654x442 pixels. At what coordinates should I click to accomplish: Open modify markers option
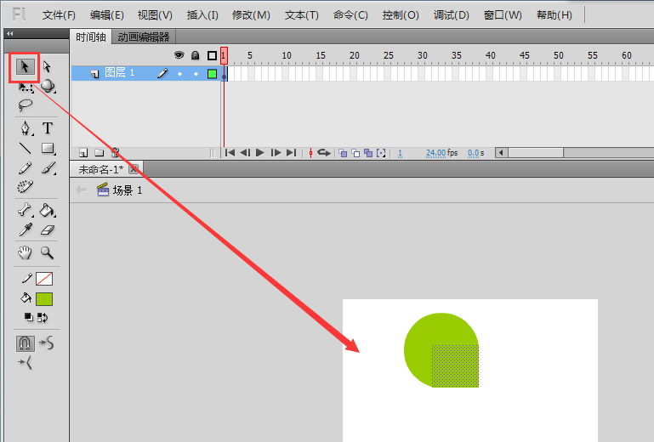coord(381,153)
